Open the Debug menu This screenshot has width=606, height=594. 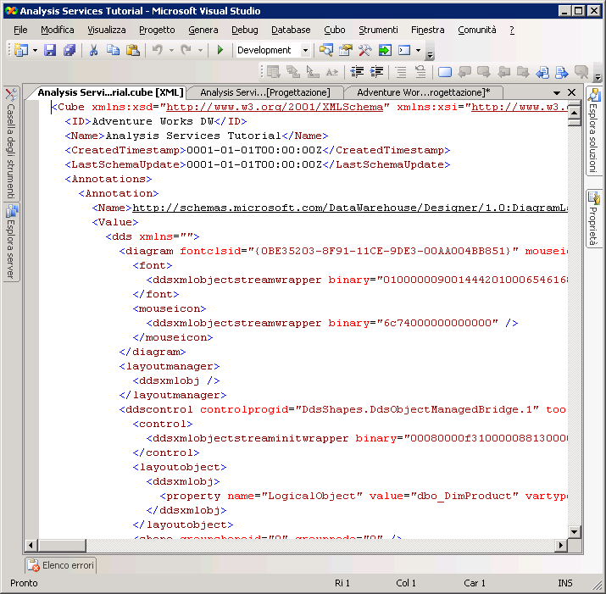coord(245,30)
